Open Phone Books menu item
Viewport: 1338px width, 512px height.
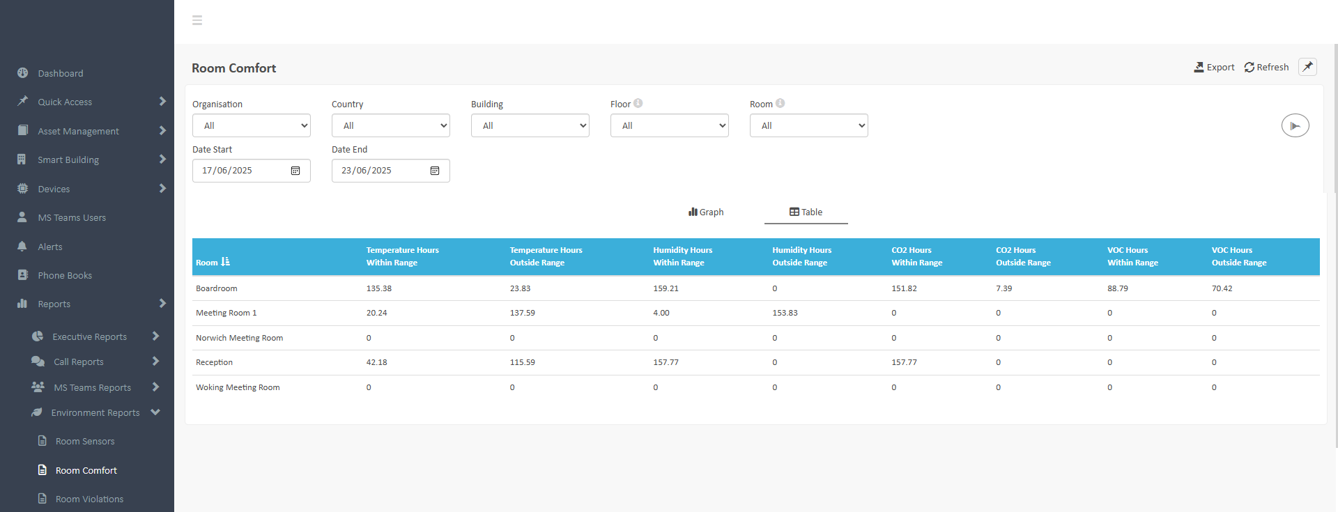tap(65, 275)
